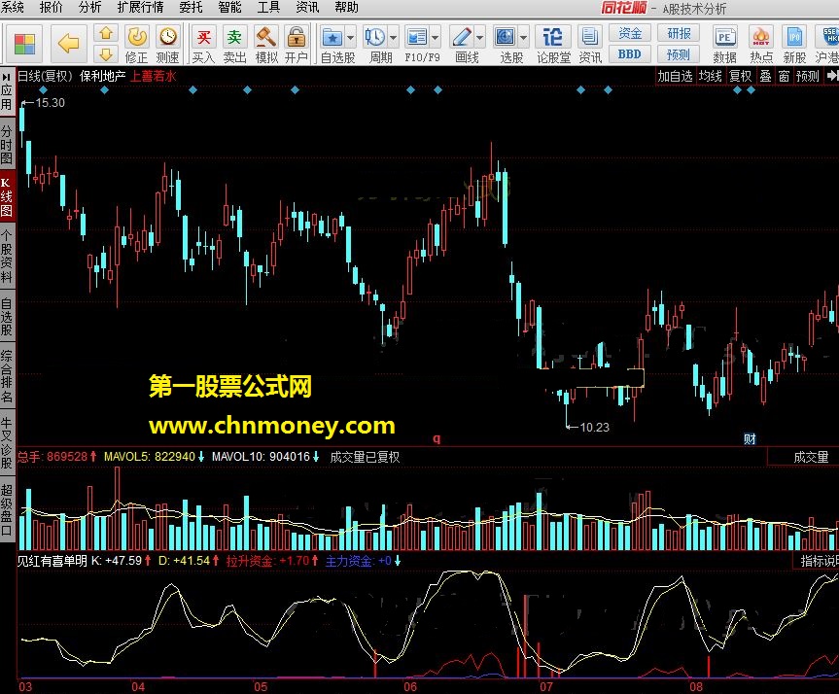The image size is (839, 694).
Task: Go back with the yellow left arrow
Action: 68,44
